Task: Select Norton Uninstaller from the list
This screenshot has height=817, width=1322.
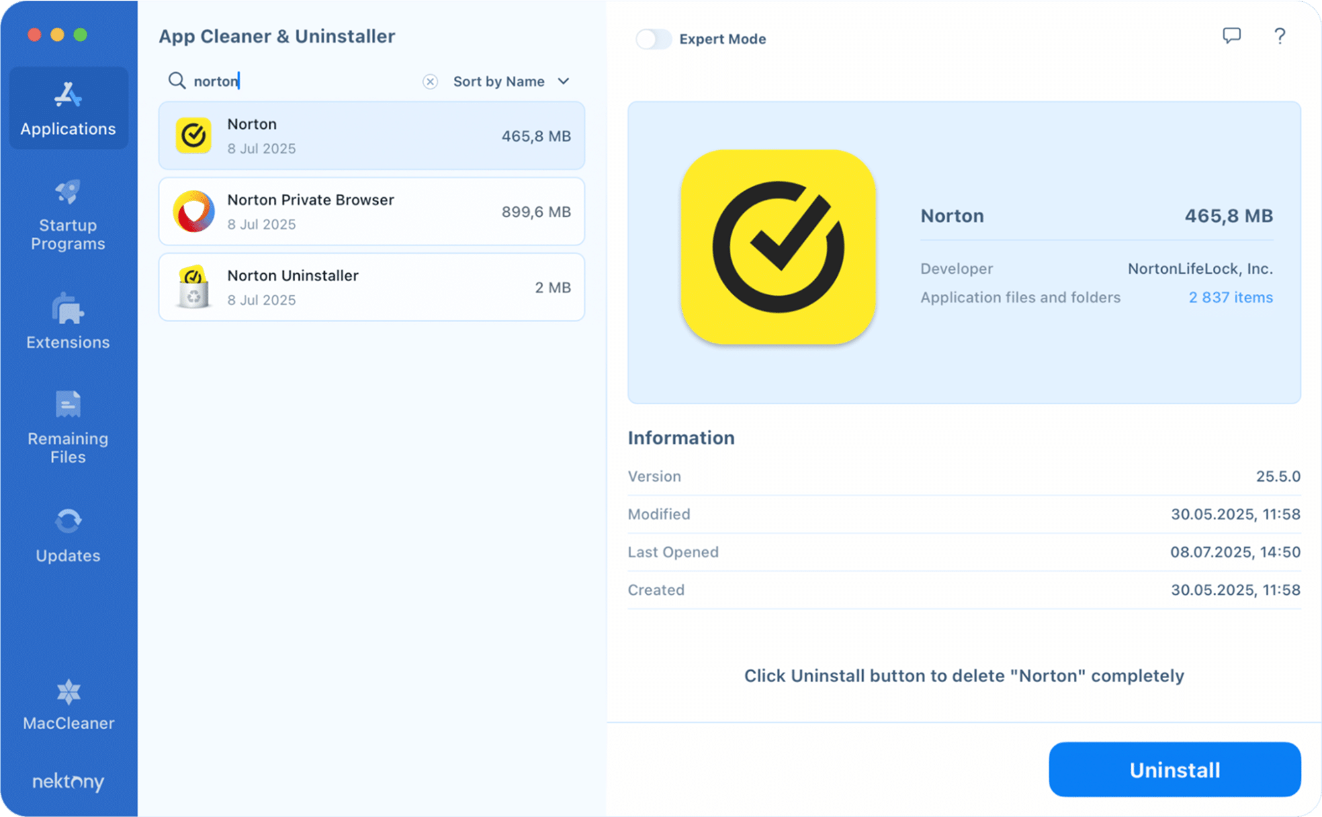Action: (x=371, y=286)
